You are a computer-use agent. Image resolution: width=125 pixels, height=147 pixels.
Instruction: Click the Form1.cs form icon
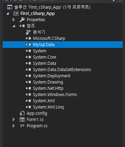22,120
